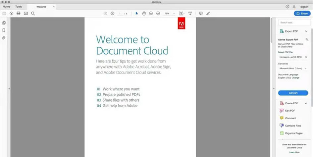Screen dimensions: 313x157
Task: Click "01 Work where you want" text
Action: pyautogui.click(x=118, y=89)
